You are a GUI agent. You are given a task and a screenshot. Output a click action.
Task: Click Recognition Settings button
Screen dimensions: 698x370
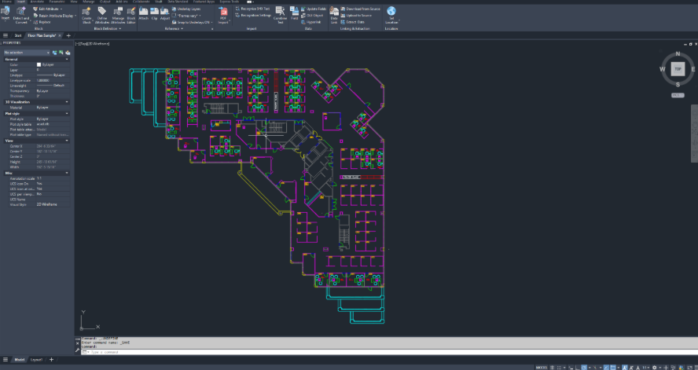point(253,15)
